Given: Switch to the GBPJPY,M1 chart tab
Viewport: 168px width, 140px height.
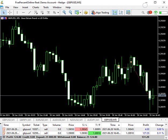Looking at the screenshot, I should (25, 120).
